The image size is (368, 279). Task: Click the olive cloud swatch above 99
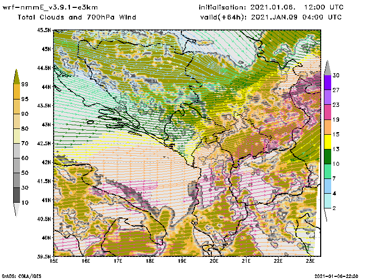16,77
